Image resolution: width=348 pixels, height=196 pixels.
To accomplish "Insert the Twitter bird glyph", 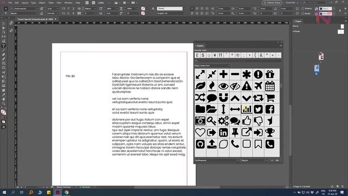I will tap(258, 109).
